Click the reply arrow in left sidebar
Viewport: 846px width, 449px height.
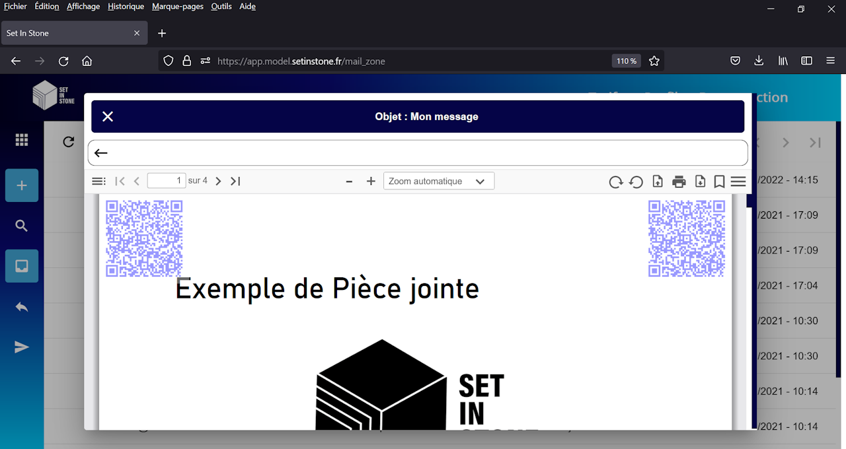click(x=22, y=307)
